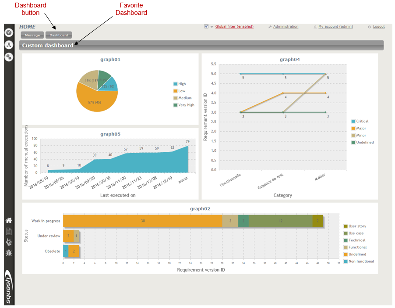Uncheck the Global filter checkbox
The height and width of the screenshot is (308, 395).
click(x=206, y=27)
